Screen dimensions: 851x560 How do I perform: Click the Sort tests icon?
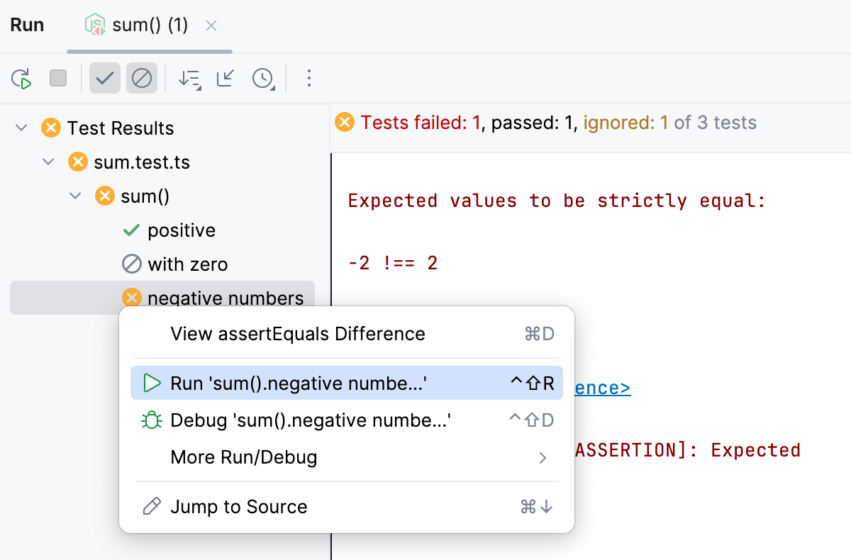189,78
